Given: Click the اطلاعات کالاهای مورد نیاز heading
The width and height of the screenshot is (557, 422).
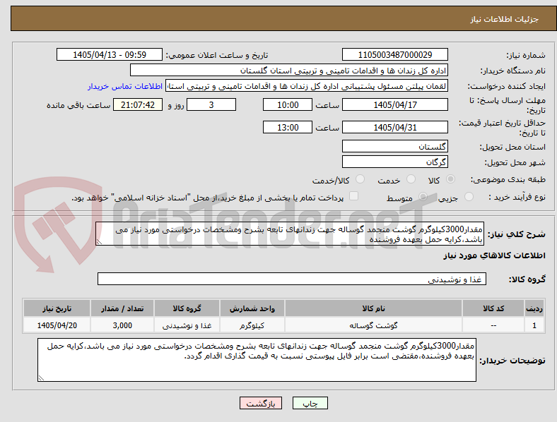Looking at the screenshot, I should [494, 255].
